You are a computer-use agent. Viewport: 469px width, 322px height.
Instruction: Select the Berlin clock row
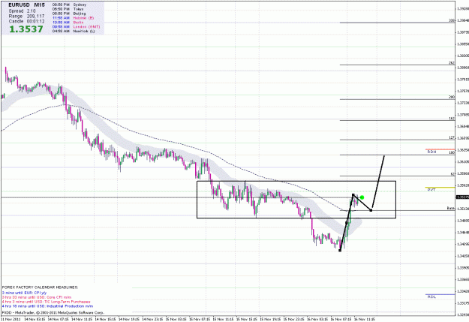click(68, 23)
